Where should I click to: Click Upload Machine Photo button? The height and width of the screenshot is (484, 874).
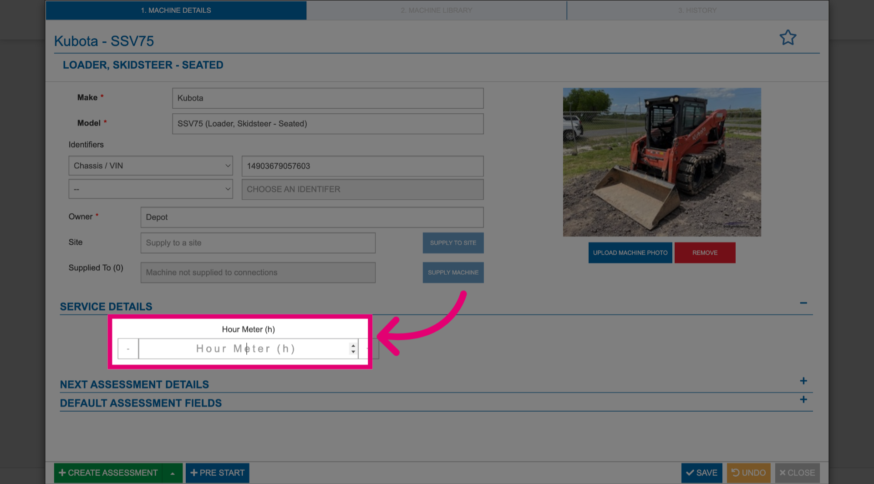point(630,252)
